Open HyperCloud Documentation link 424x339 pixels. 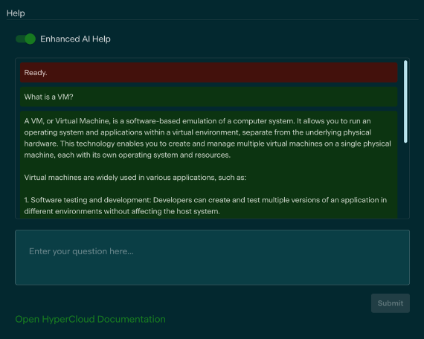point(90,319)
